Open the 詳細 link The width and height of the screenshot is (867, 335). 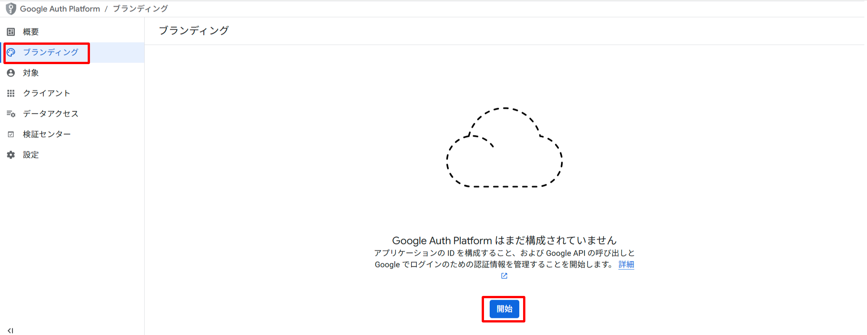pos(626,264)
